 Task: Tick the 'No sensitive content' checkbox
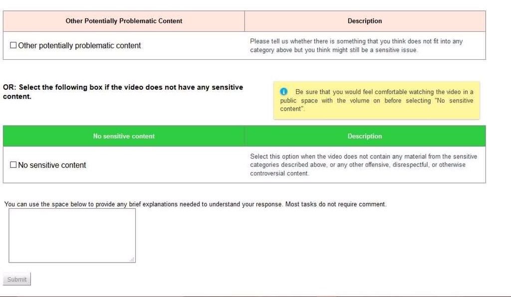[x=13, y=165]
